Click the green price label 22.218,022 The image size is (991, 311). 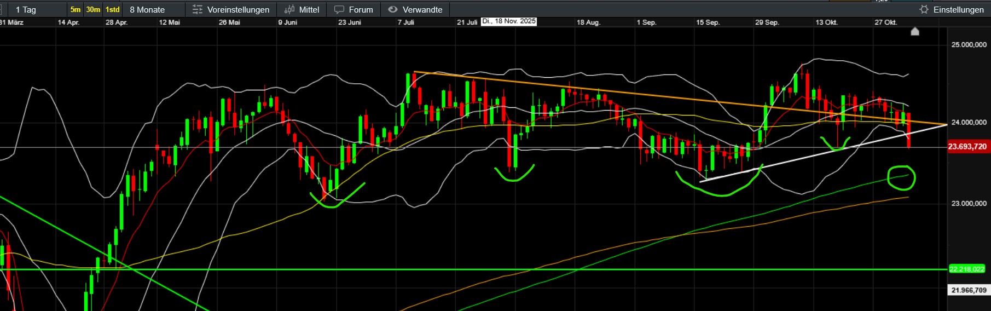coord(967,269)
